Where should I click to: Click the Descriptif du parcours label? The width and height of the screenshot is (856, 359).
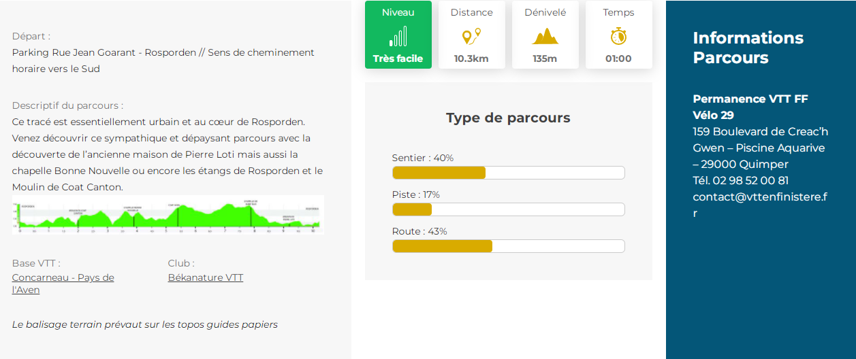coord(67,105)
